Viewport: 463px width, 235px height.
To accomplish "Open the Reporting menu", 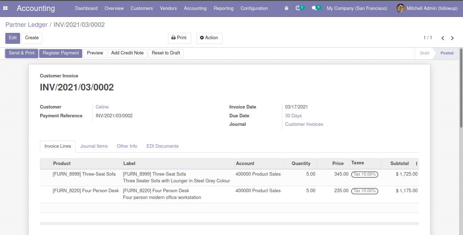I will [x=223, y=8].
